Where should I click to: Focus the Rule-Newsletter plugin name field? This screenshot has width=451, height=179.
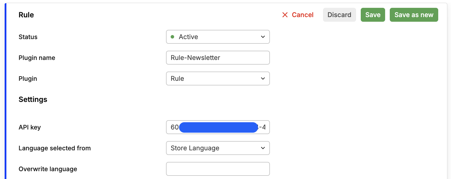[218, 58]
